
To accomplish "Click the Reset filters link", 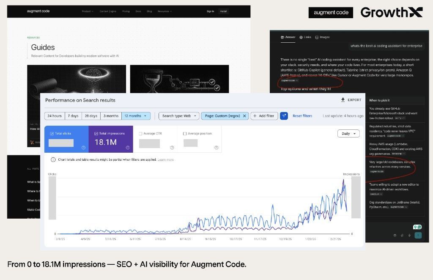I will [302, 116].
